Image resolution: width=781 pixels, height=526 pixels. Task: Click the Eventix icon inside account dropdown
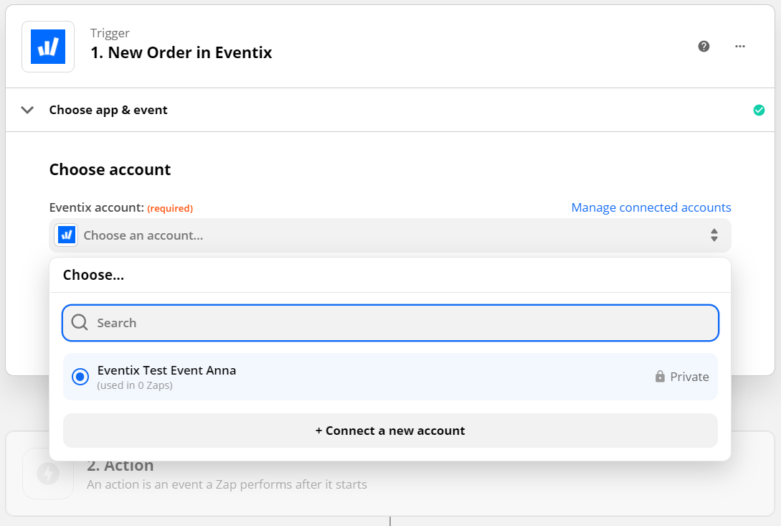tap(66, 235)
